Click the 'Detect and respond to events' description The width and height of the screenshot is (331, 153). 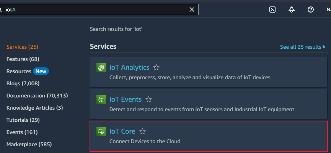(202, 109)
